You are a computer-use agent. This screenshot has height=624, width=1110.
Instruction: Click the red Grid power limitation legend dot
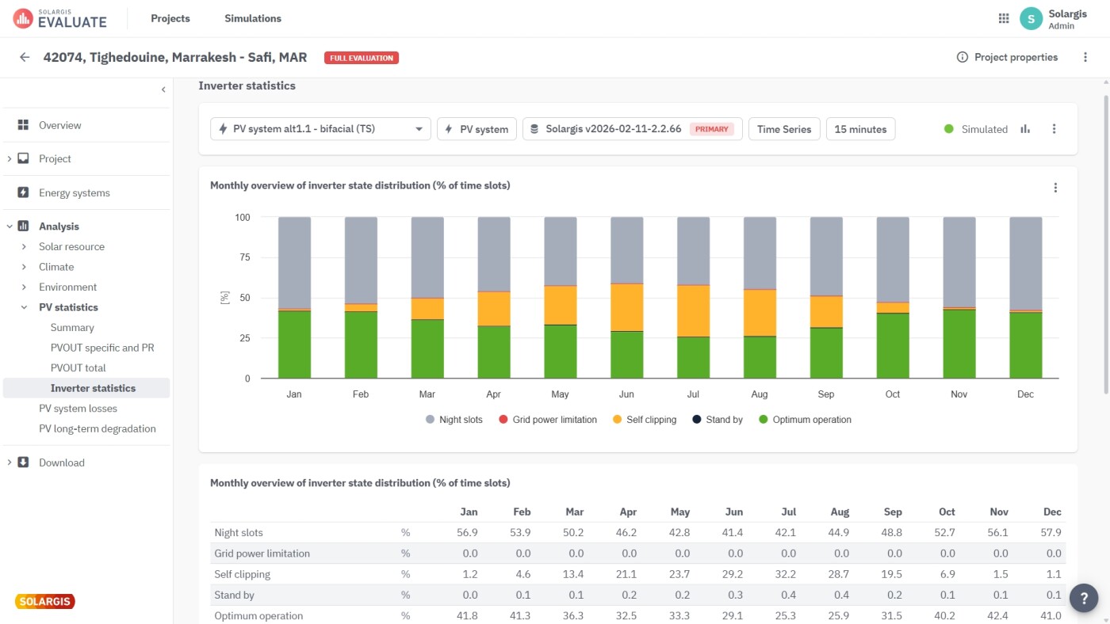[503, 420]
